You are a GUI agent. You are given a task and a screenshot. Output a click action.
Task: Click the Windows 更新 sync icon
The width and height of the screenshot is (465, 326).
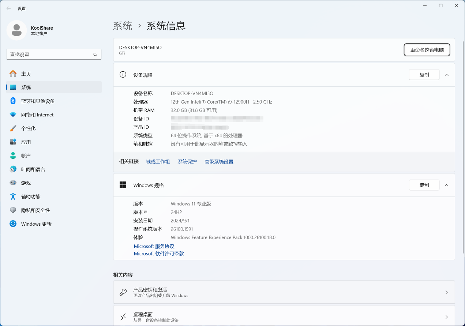coord(13,224)
